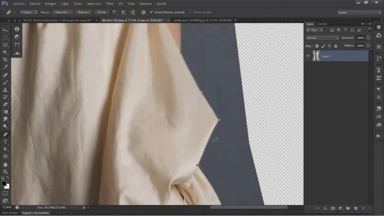Open the Info panel icon

tap(17, 29)
